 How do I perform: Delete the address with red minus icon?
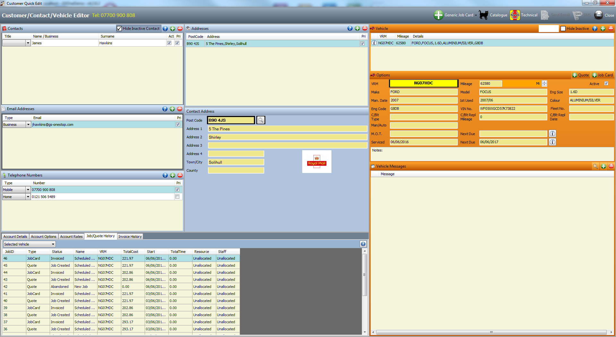click(365, 29)
